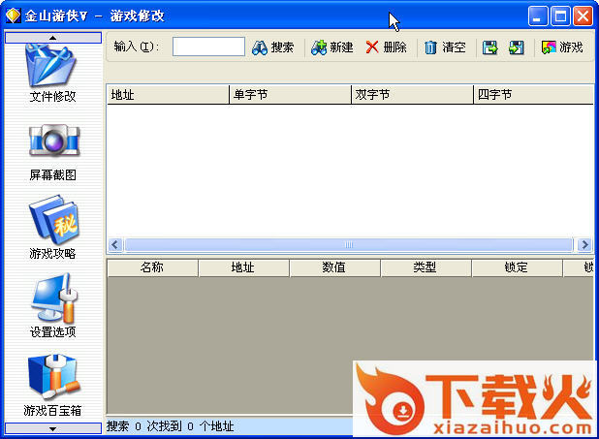
Task: Open the 屏幕截图 screenshot tool
Action: (52, 153)
